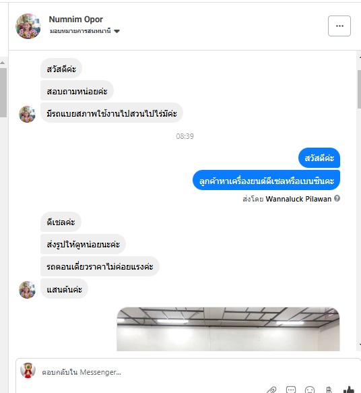Open the warehouse ceiling photo attachment
Image resolution: width=361 pixels, height=393 pixels.
coord(228,329)
